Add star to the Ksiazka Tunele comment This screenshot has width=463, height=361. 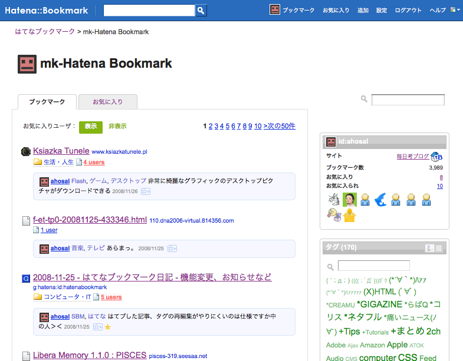coord(146,191)
